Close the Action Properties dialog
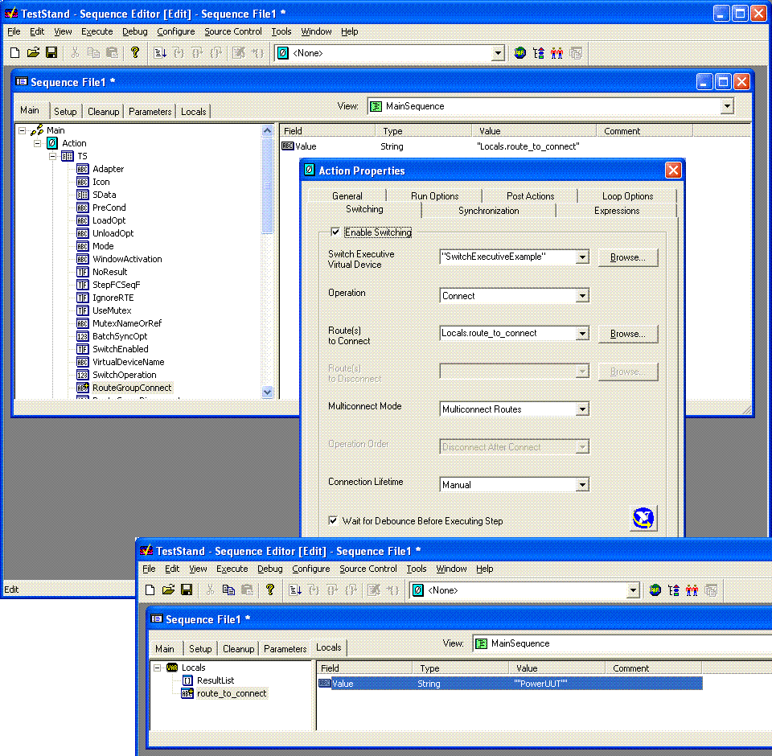The image size is (772, 756). coord(673,171)
